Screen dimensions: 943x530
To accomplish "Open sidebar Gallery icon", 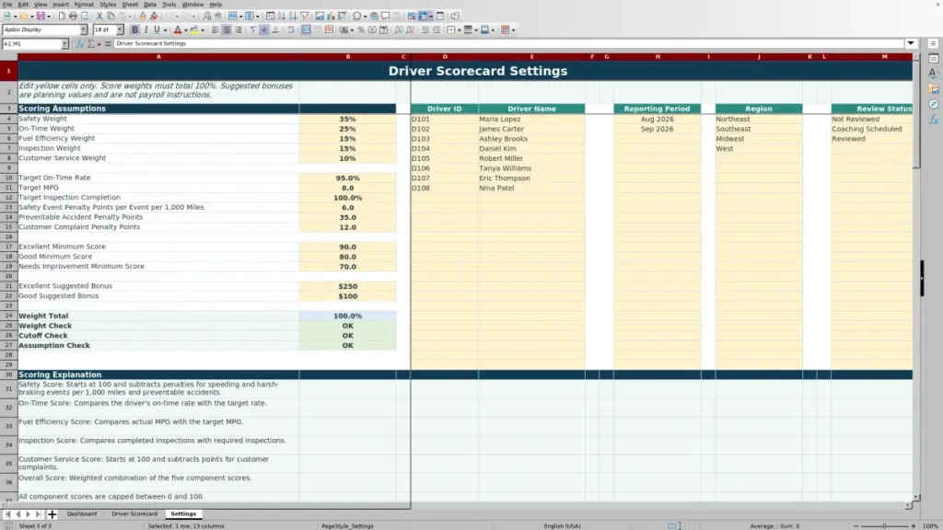I will [934, 89].
